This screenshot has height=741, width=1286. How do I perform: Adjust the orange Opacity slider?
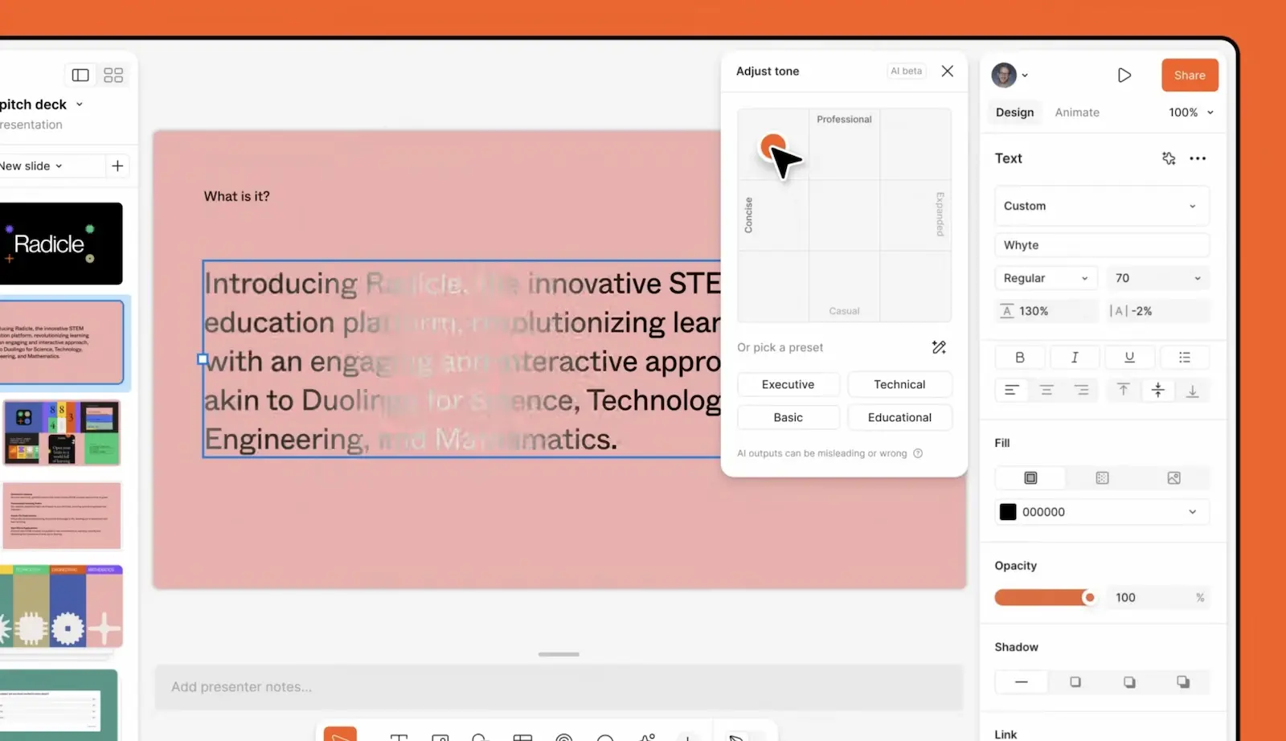(x=1045, y=597)
